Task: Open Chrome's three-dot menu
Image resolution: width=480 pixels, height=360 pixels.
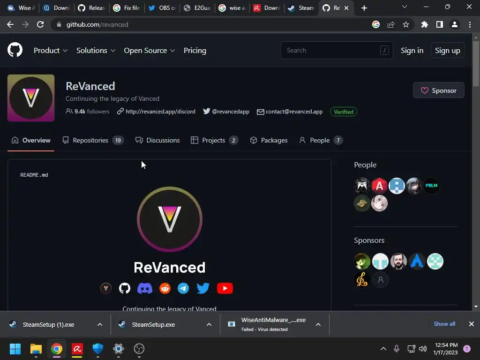Action: (470, 24)
